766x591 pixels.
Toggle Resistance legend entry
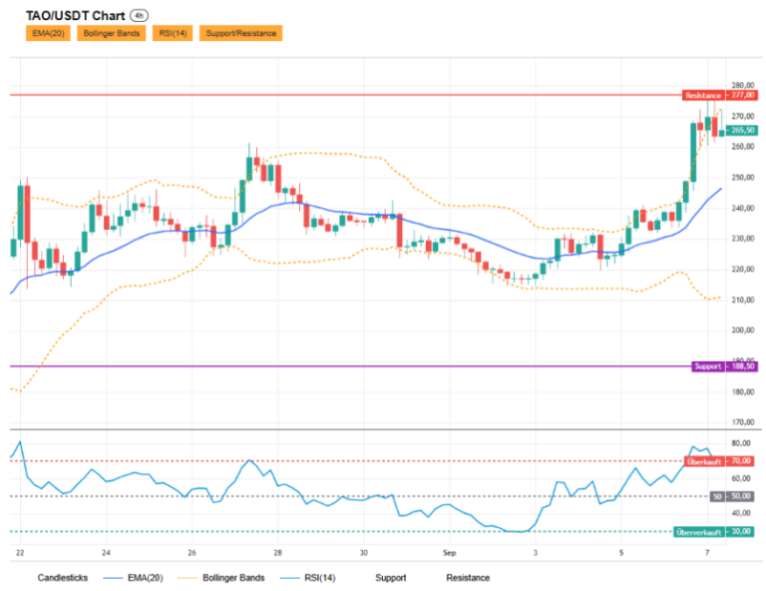[468, 578]
